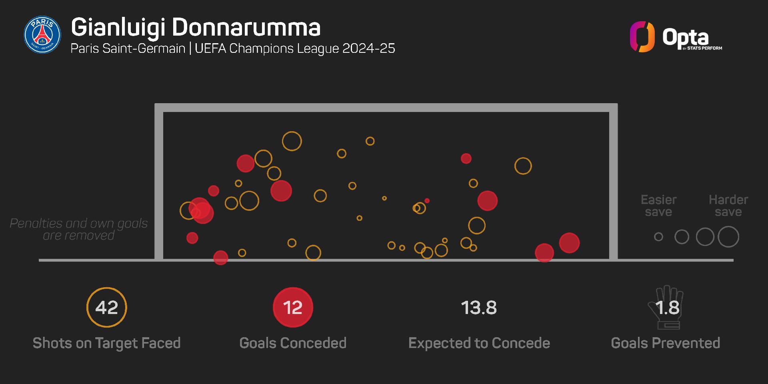Click the Gianluigi Donnarumma title

pos(196,28)
